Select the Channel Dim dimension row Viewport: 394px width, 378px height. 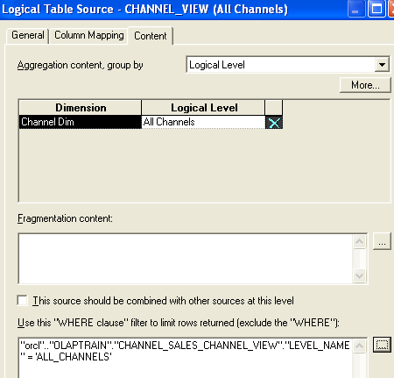pos(81,122)
